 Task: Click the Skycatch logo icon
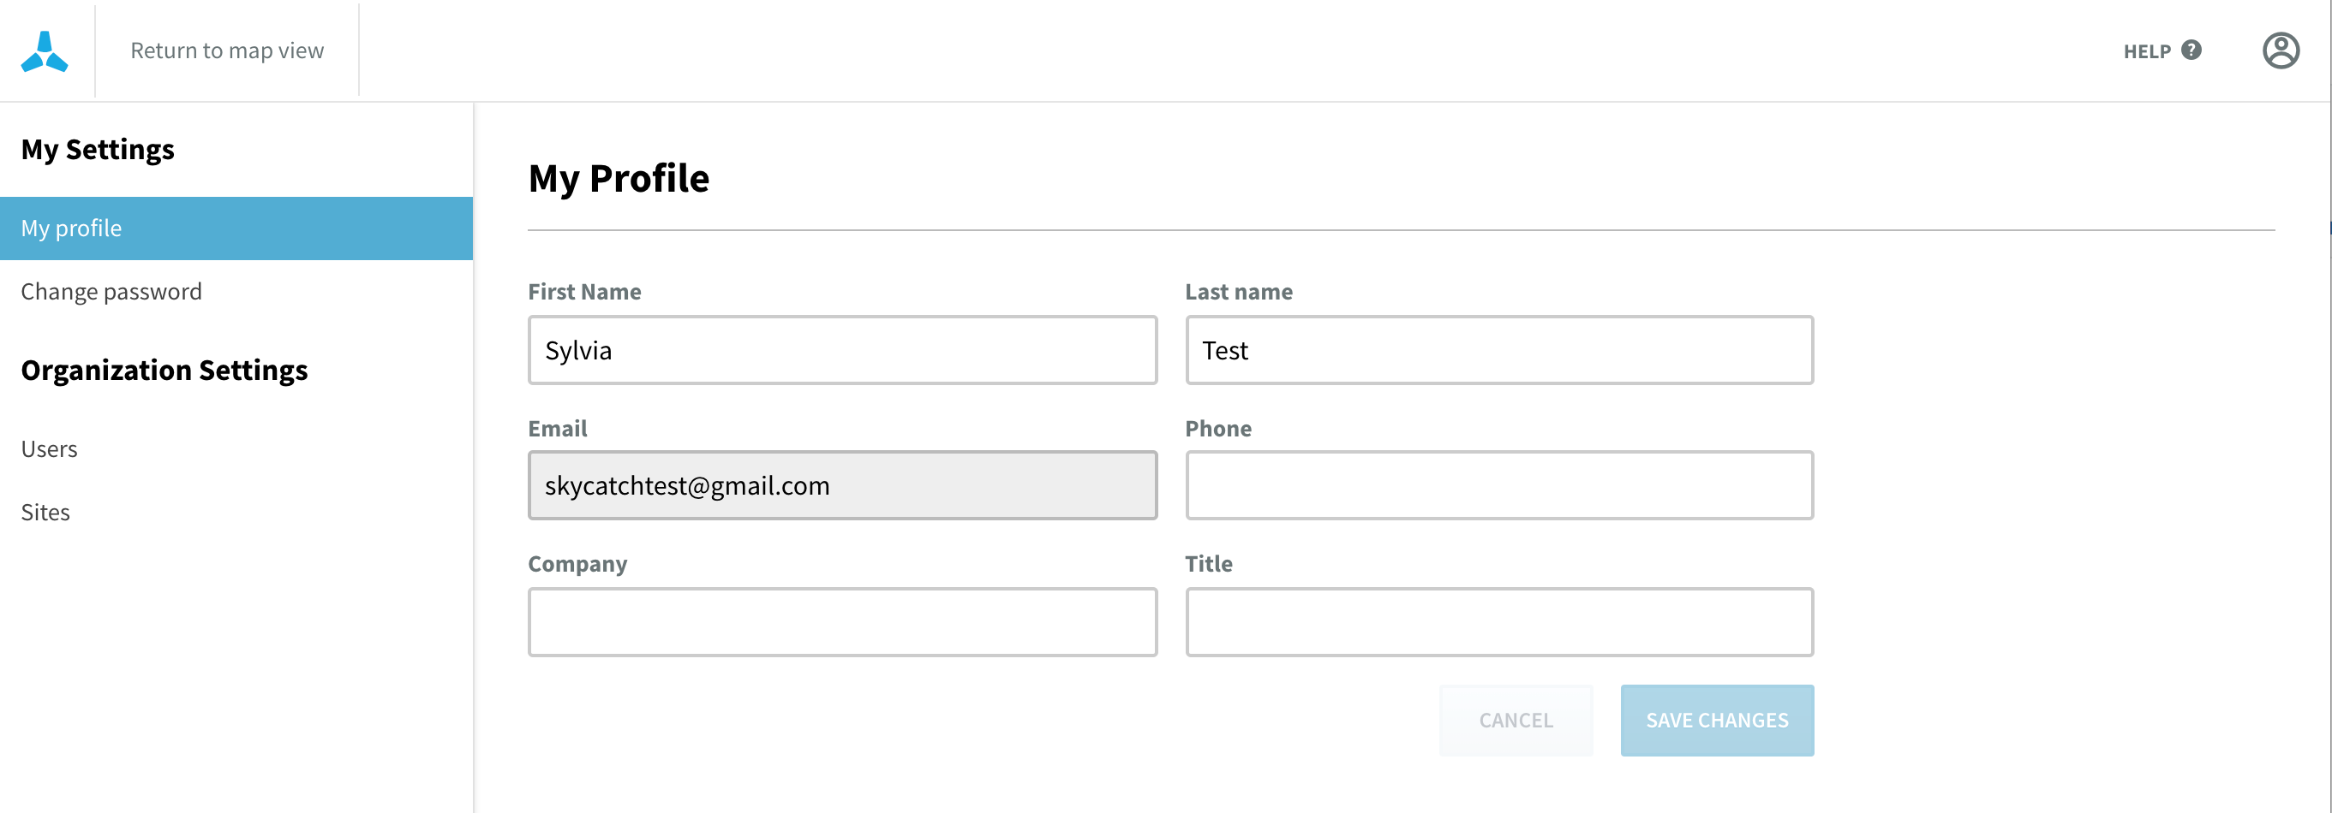(x=45, y=51)
